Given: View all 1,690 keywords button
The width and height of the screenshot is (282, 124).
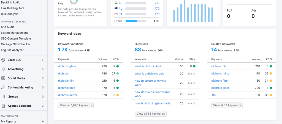Looking at the screenshot, I should (x=76, y=105).
